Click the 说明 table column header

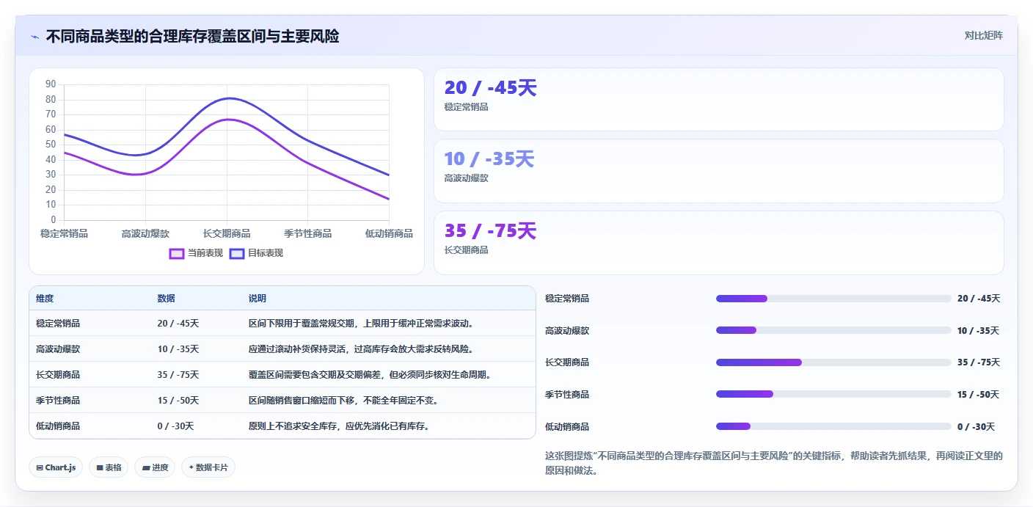click(x=258, y=299)
